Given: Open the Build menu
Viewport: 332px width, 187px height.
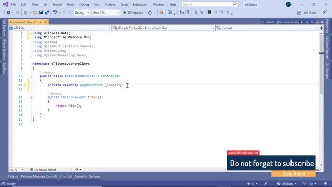Looking at the screenshot, I should pyautogui.click(x=71, y=5).
